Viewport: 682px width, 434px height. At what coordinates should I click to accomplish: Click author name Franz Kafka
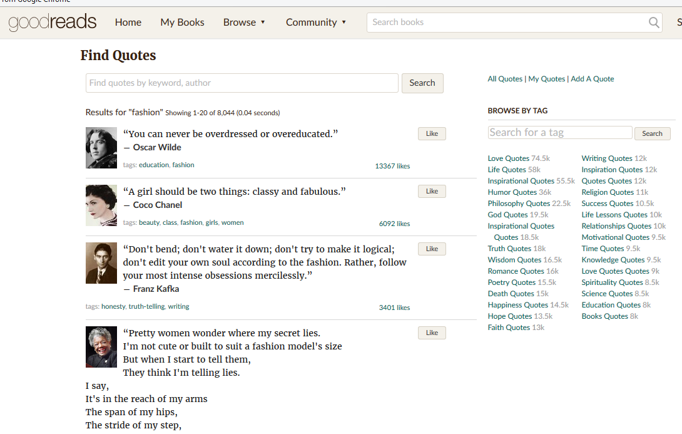(x=156, y=289)
